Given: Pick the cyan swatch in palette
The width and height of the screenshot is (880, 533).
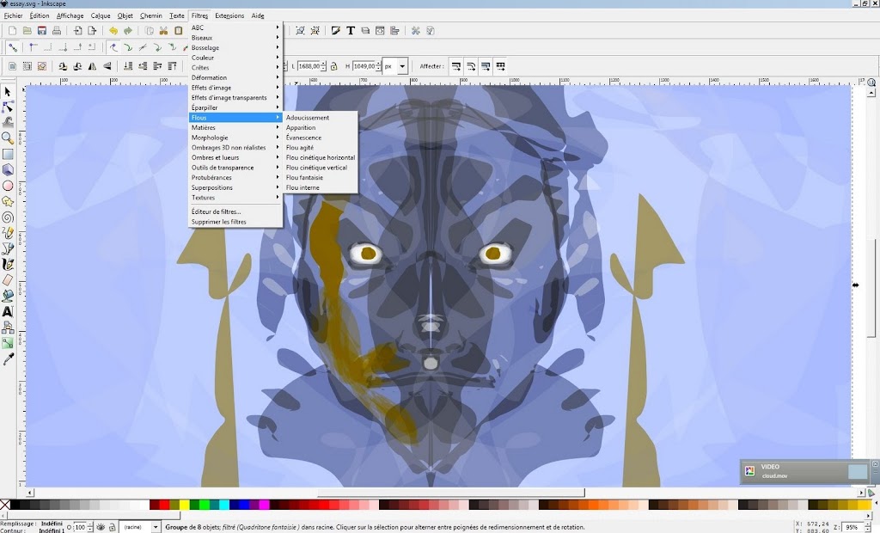Looking at the screenshot, I should coord(224,505).
